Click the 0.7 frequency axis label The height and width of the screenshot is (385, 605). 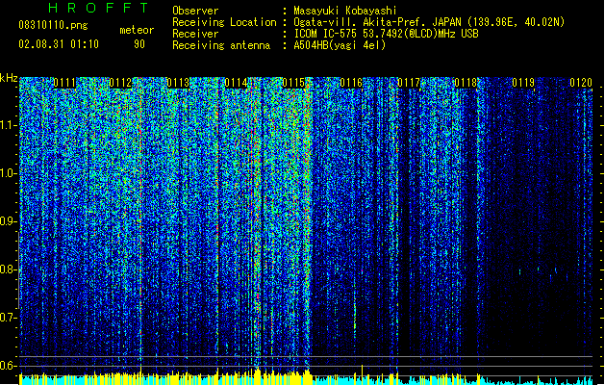[x=8, y=318]
